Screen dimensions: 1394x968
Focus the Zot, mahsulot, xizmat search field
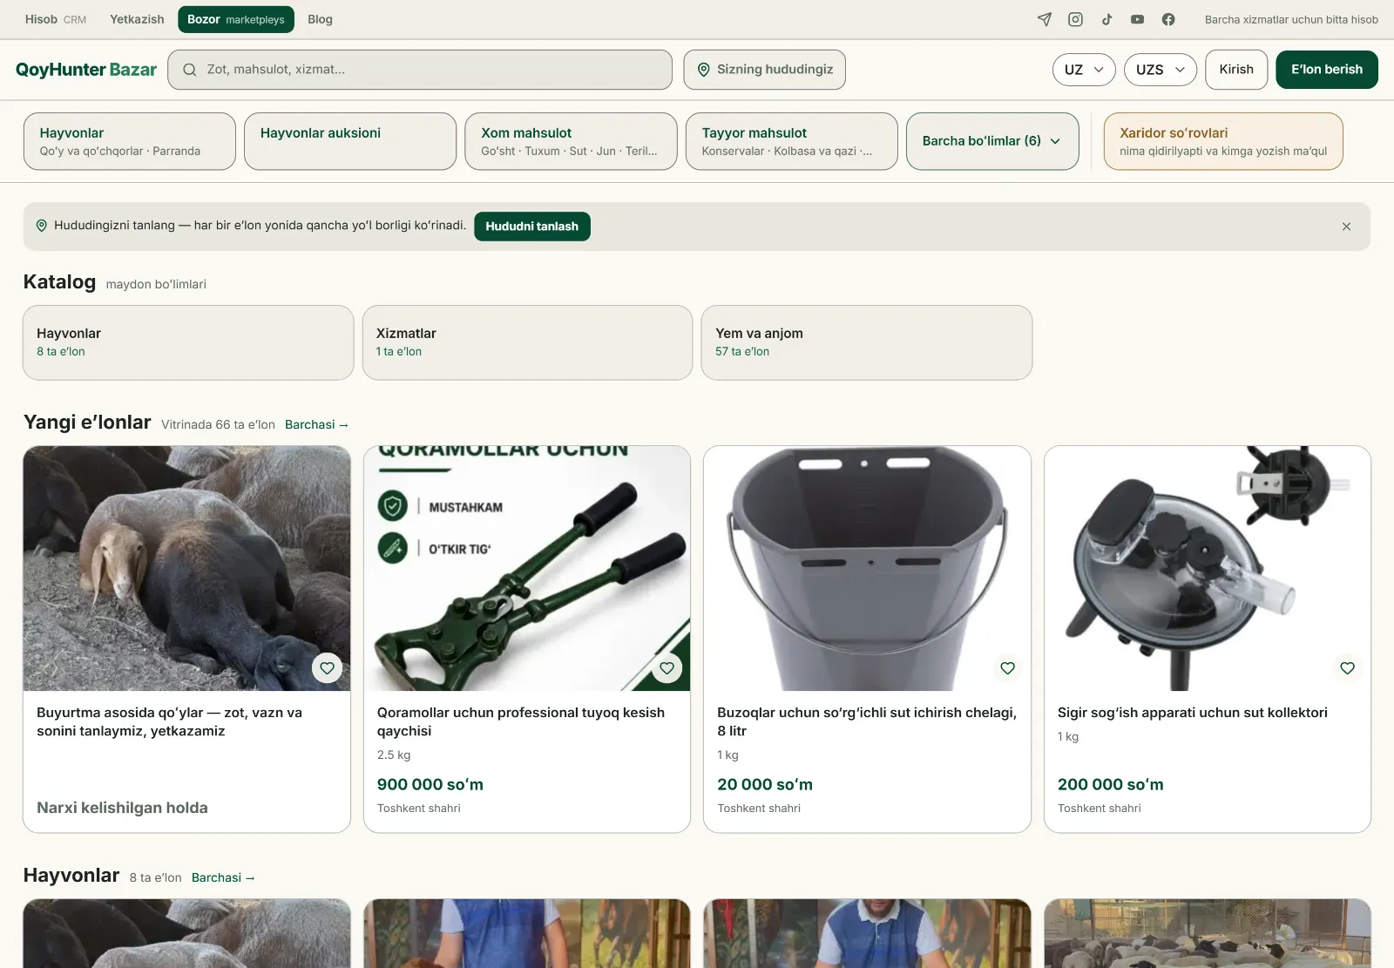pyautogui.click(x=420, y=70)
